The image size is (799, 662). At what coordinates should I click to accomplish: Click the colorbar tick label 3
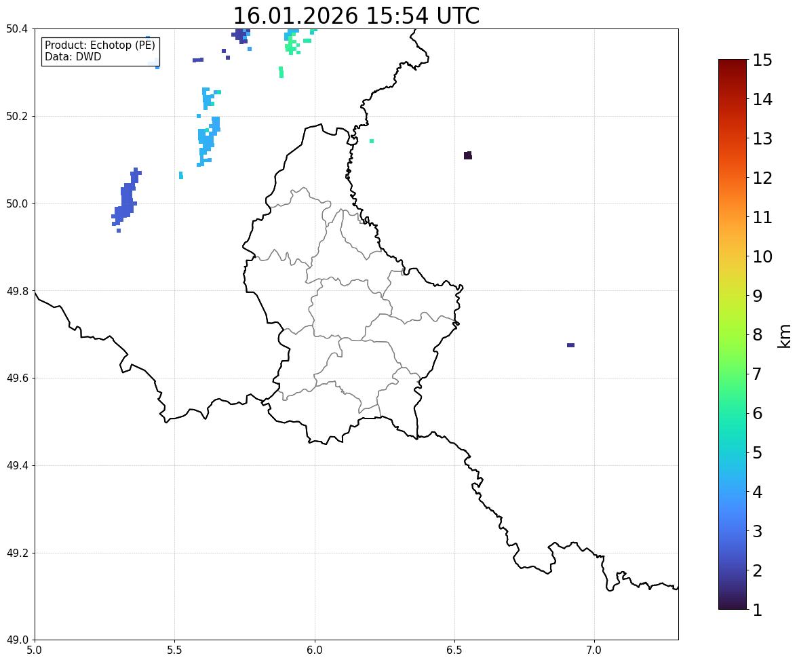point(758,531)
